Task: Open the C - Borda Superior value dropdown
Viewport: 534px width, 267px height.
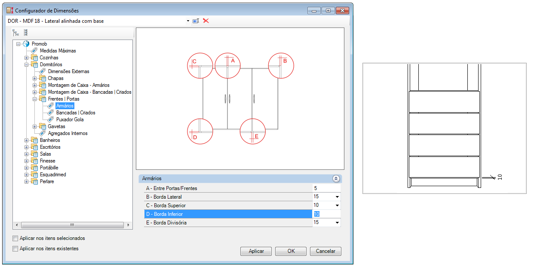Action: (337, 206)
